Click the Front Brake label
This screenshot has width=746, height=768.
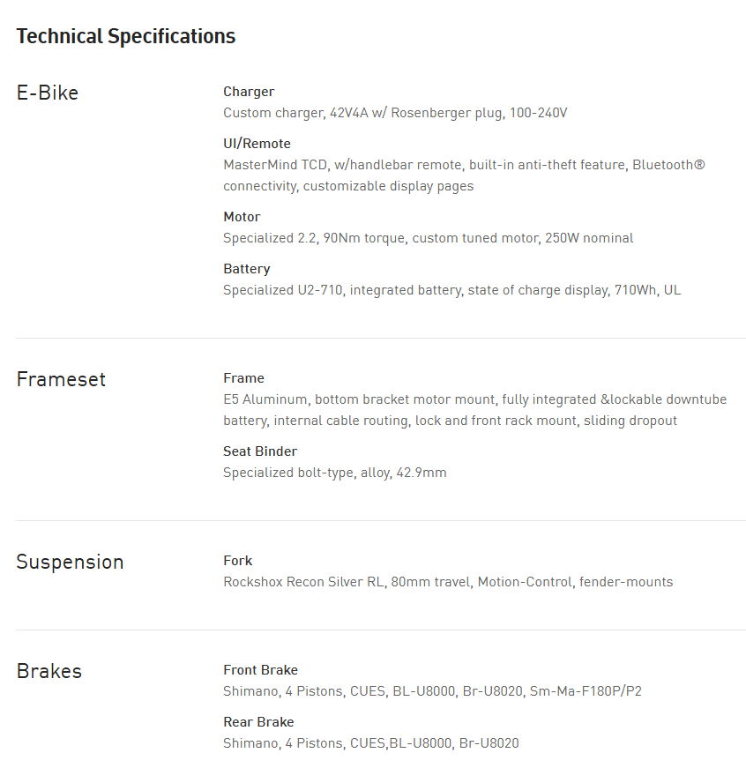click(x=260, y=670)
